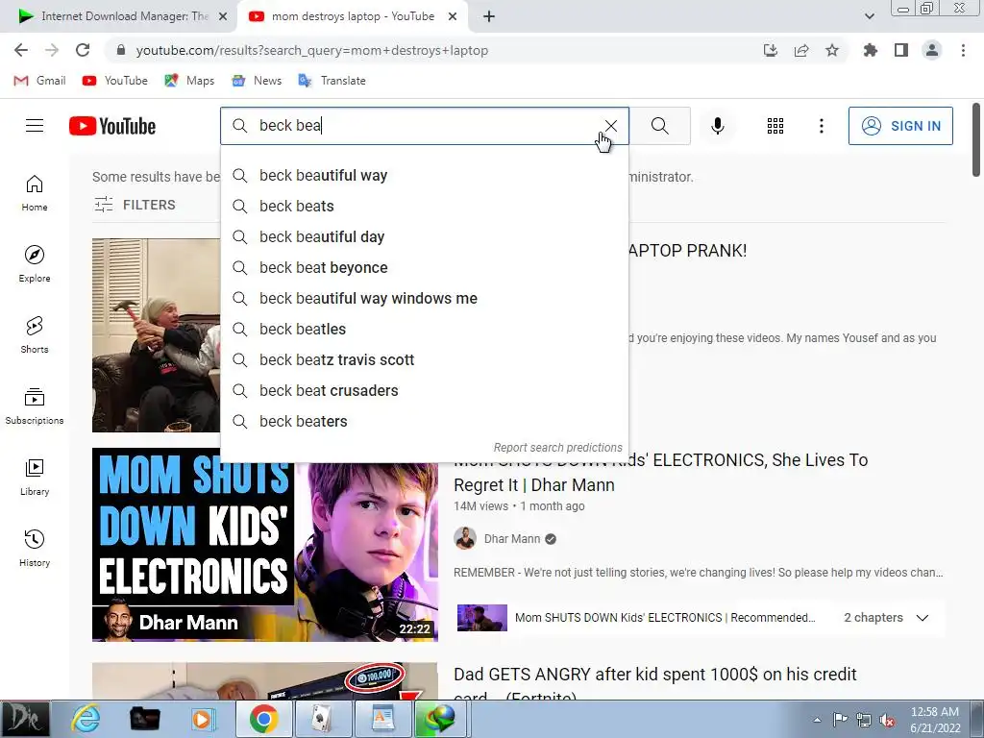The width and height of the screenshot is (984, 738).
Task: Open History in the sidebar
Action: click(35, 549)
